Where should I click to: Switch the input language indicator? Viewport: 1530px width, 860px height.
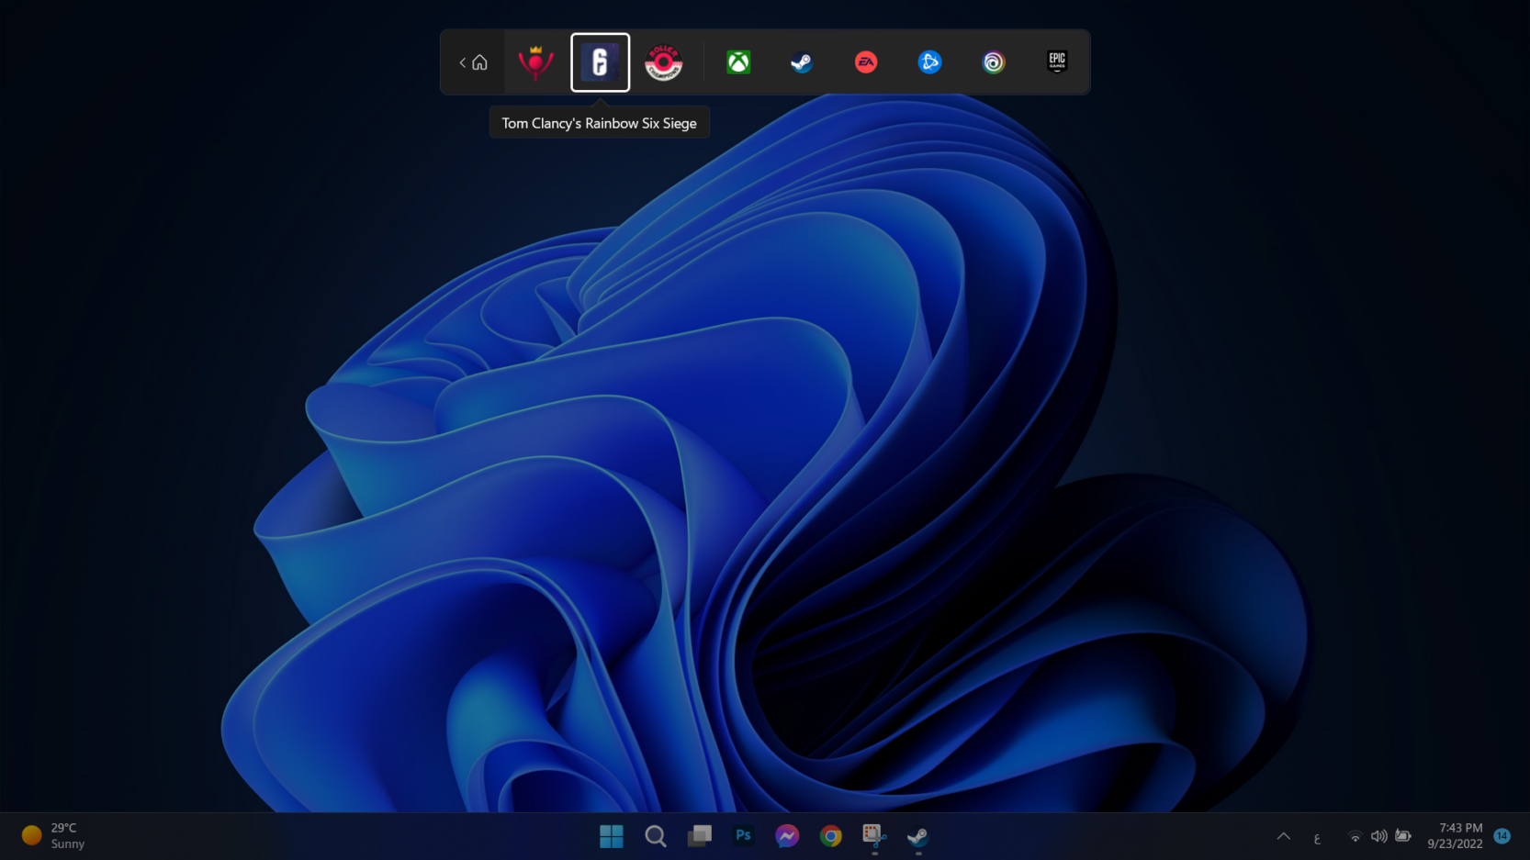tap(1317, 838)
